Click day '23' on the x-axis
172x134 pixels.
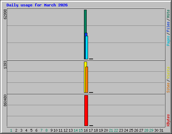point(121,130)
